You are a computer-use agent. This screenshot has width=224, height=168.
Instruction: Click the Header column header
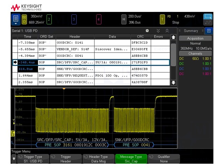pyautogui.click(x=75, y=37)
